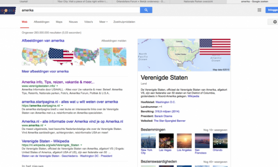Switch to the Usa4all browser tab
278x167 pixels.
pyautogui.click(x=24, y=1)
